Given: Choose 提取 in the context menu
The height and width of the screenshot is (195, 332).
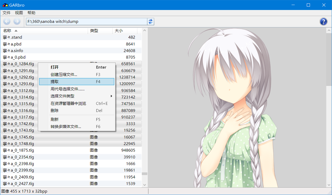Looking at the screenshot, I should [x=77, y=82].
